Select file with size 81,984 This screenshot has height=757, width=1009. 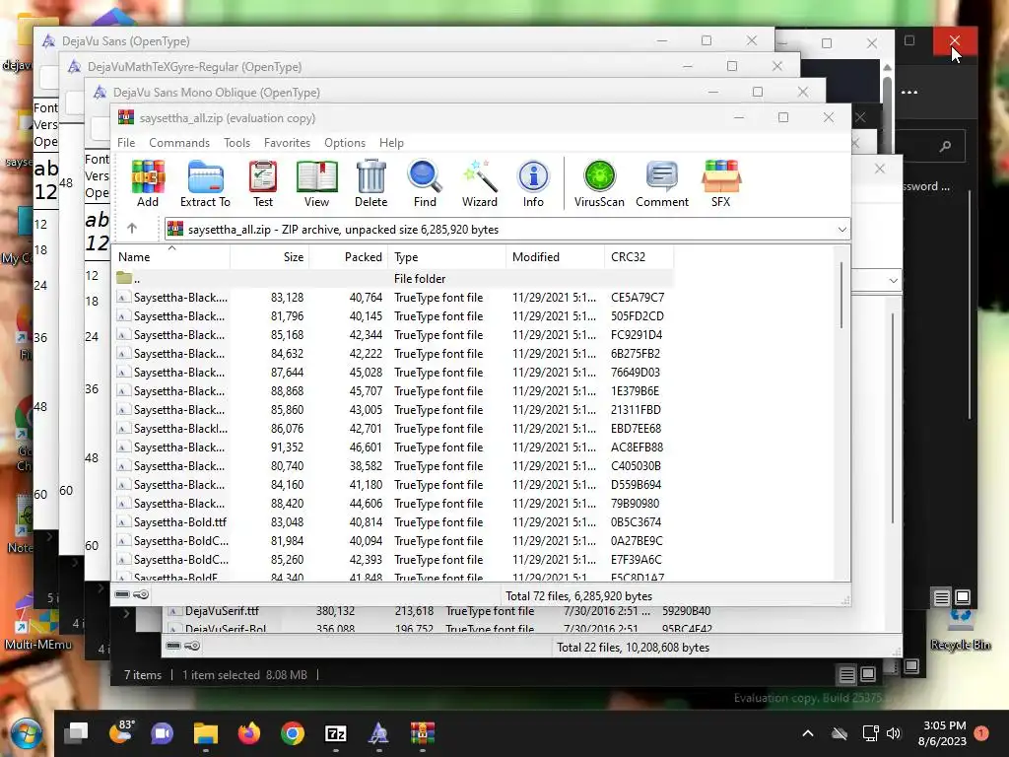pyautogui.click(x=392, y=541)
